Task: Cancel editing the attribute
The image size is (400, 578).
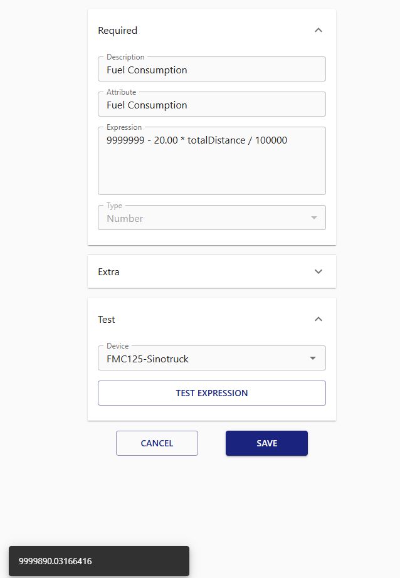Action: [x=157, y=443]
